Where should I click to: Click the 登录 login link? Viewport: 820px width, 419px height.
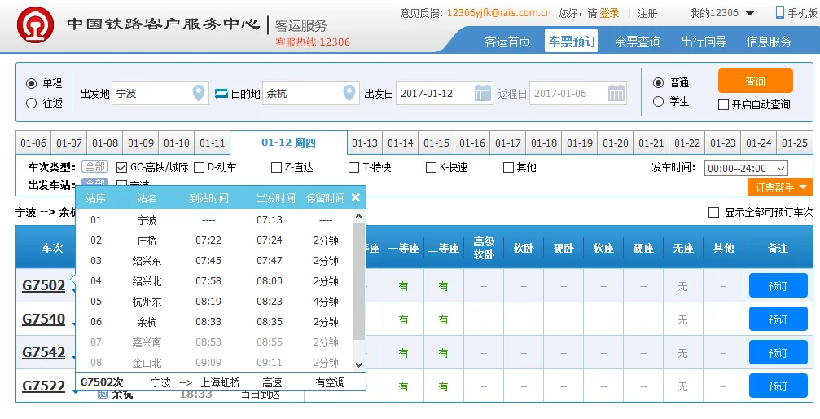609,13
